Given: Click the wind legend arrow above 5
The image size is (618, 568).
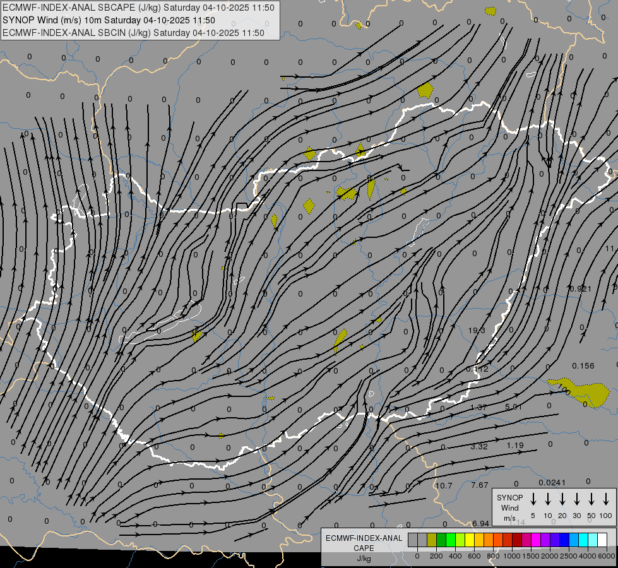Looking at the screenshot, I should point(533,499).
